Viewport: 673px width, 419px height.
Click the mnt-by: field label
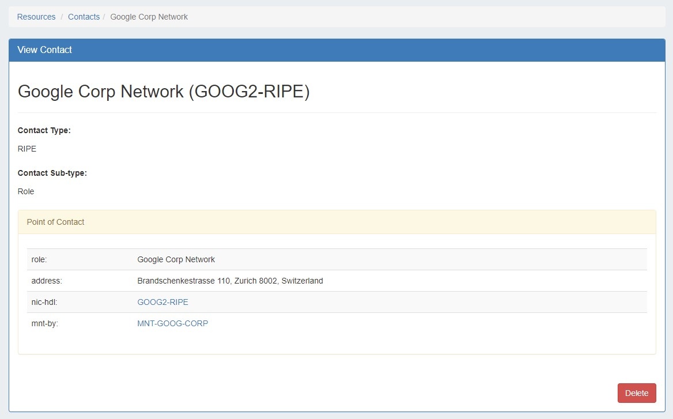(x=45, y=323)
